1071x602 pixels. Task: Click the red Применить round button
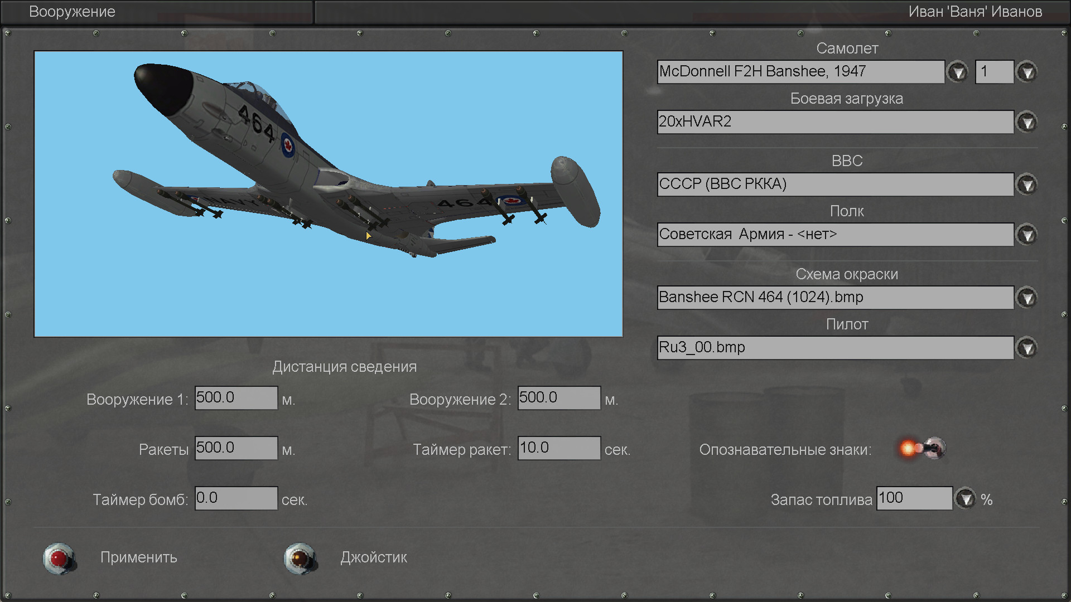[x=59, y=558]
